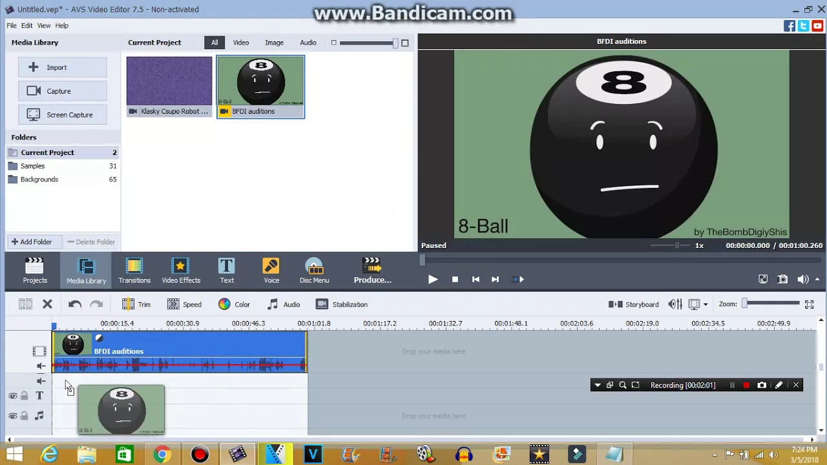Open the Help menu

(x=62, y=25)
